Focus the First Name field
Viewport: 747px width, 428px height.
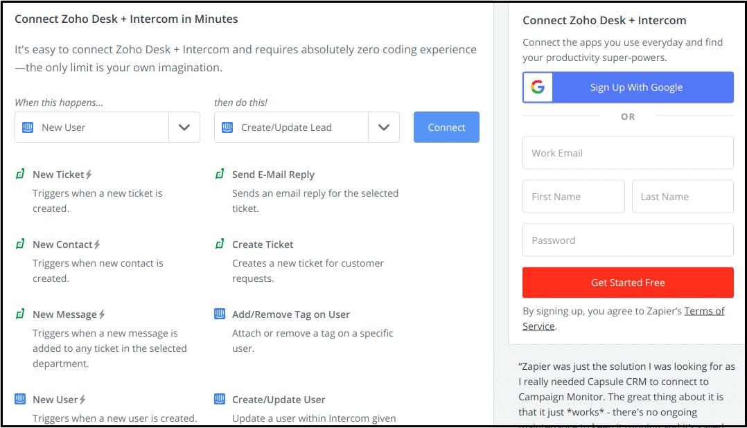(574, 197)
